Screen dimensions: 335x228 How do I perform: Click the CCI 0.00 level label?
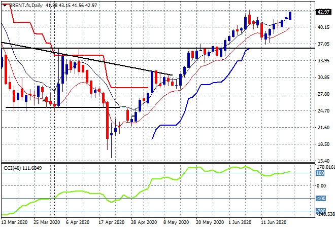tap(321, 186)
